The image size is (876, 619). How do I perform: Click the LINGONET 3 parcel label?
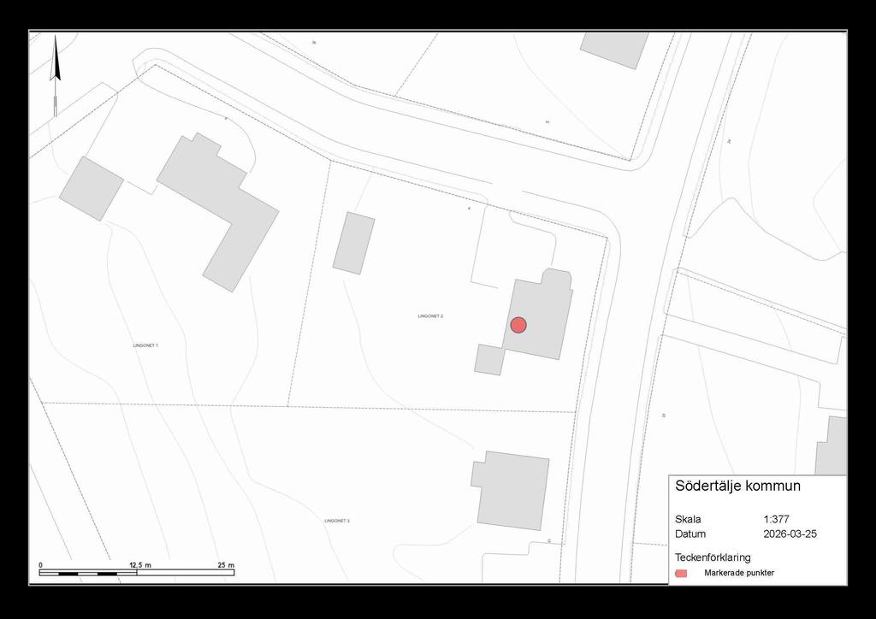[x=336, y=521]
